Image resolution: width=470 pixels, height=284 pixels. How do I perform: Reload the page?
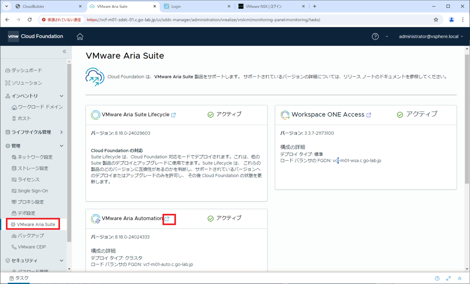click(30, 20)
